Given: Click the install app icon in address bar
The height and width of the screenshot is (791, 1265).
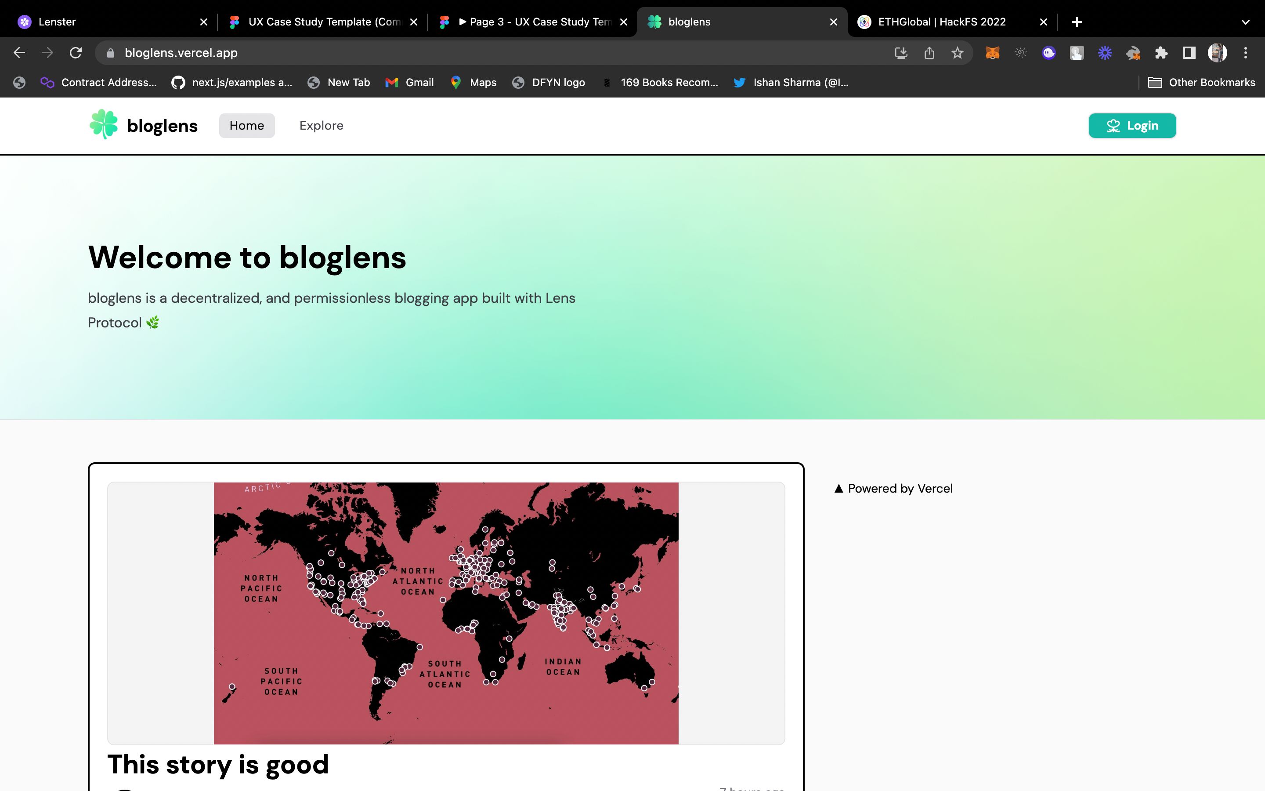Looking at the screenshot, I should pyautogui.click(x=901, y=53).
